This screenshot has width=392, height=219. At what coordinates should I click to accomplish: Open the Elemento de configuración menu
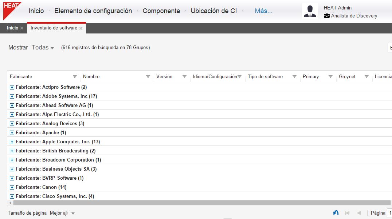[x=93, y=11]
